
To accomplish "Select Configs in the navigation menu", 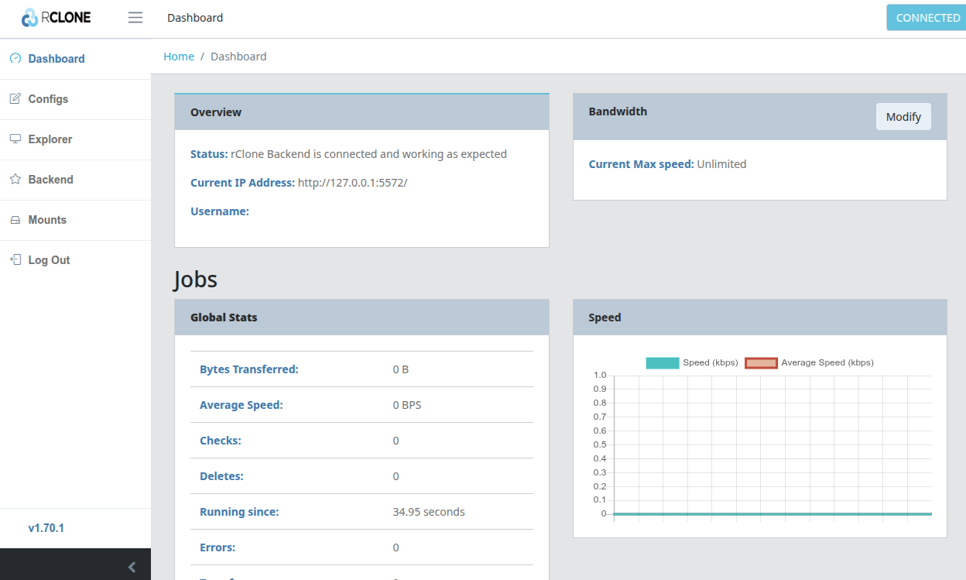I will (x=48, y=98).
